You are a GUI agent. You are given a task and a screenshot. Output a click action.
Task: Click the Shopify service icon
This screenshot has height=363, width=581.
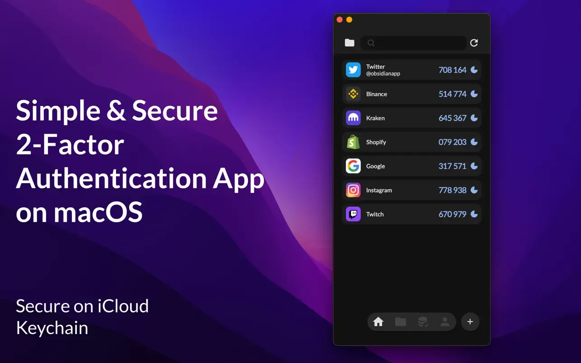[x=353, y=142]
